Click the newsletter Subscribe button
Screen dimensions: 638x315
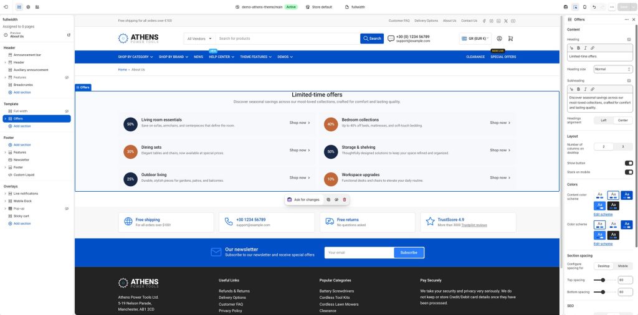click(409, 252)
